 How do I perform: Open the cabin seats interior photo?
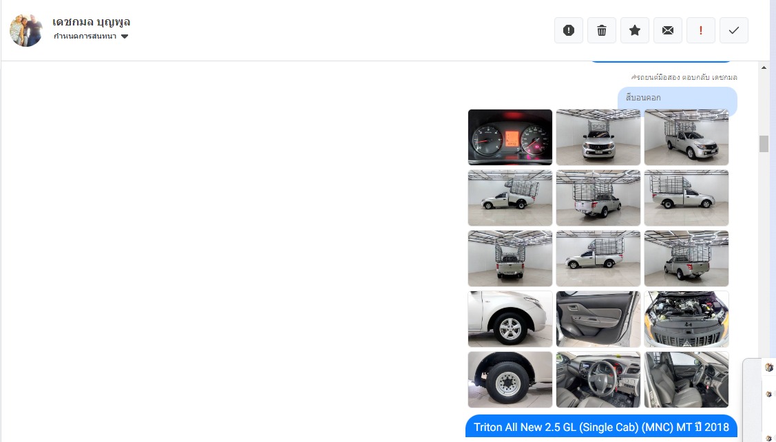click(686, 379)
